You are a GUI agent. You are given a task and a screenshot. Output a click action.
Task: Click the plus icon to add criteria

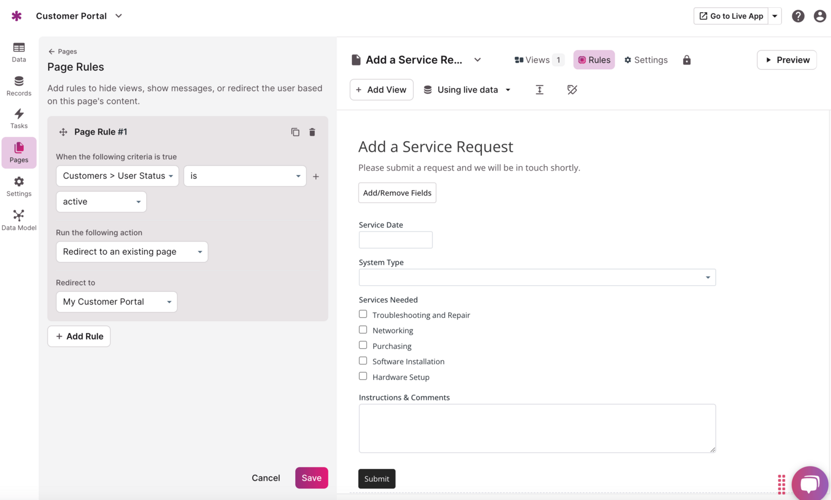pos(316,176)
